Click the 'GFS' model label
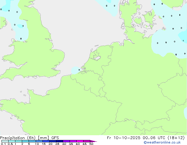The width and height of the screenshot is (187, 145). click(x=55, y=138)
